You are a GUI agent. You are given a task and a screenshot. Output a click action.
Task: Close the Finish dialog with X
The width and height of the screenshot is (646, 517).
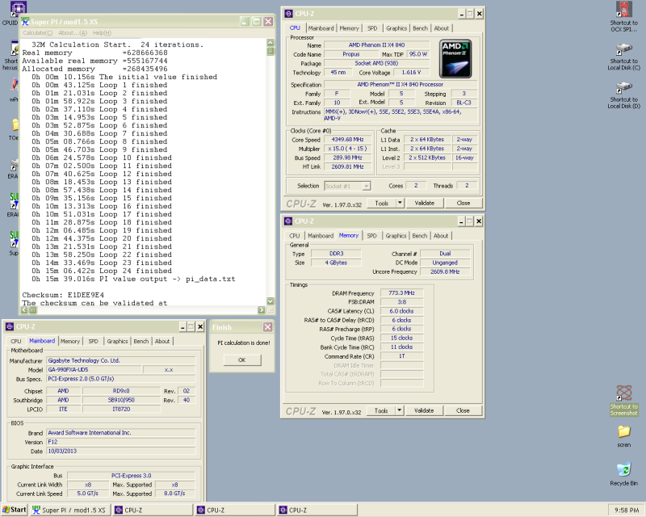267,327
